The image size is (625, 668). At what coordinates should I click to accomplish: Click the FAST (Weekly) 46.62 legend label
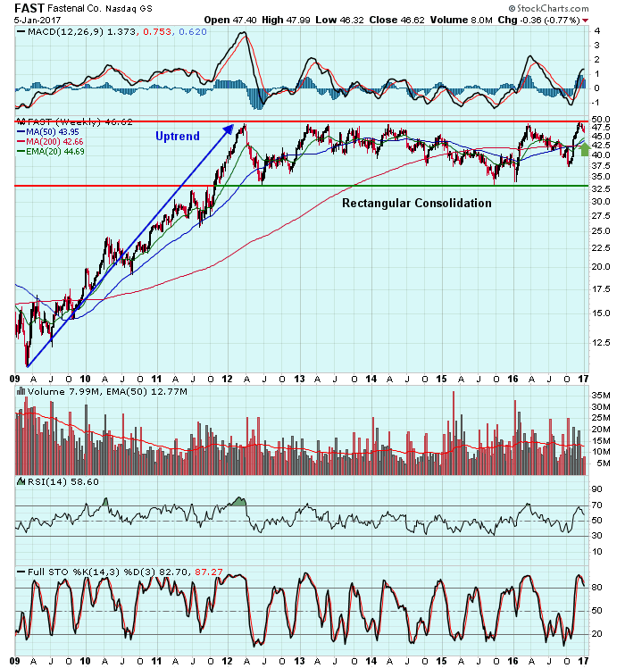80,121
